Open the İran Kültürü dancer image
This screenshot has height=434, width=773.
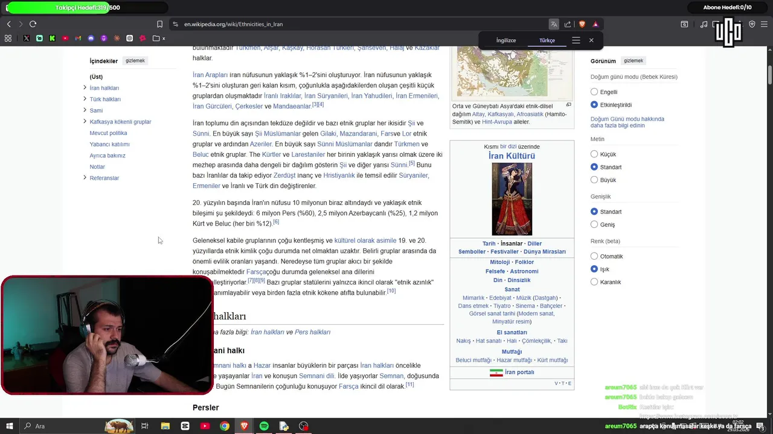coord(512,199)
